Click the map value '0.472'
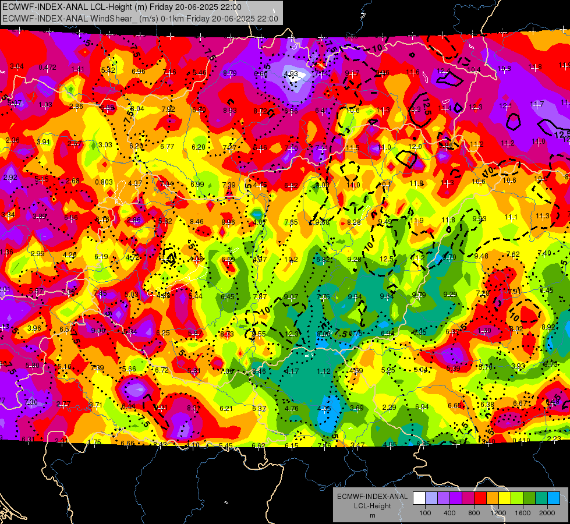Screen dimensions: 570x524 click(47, 68)
